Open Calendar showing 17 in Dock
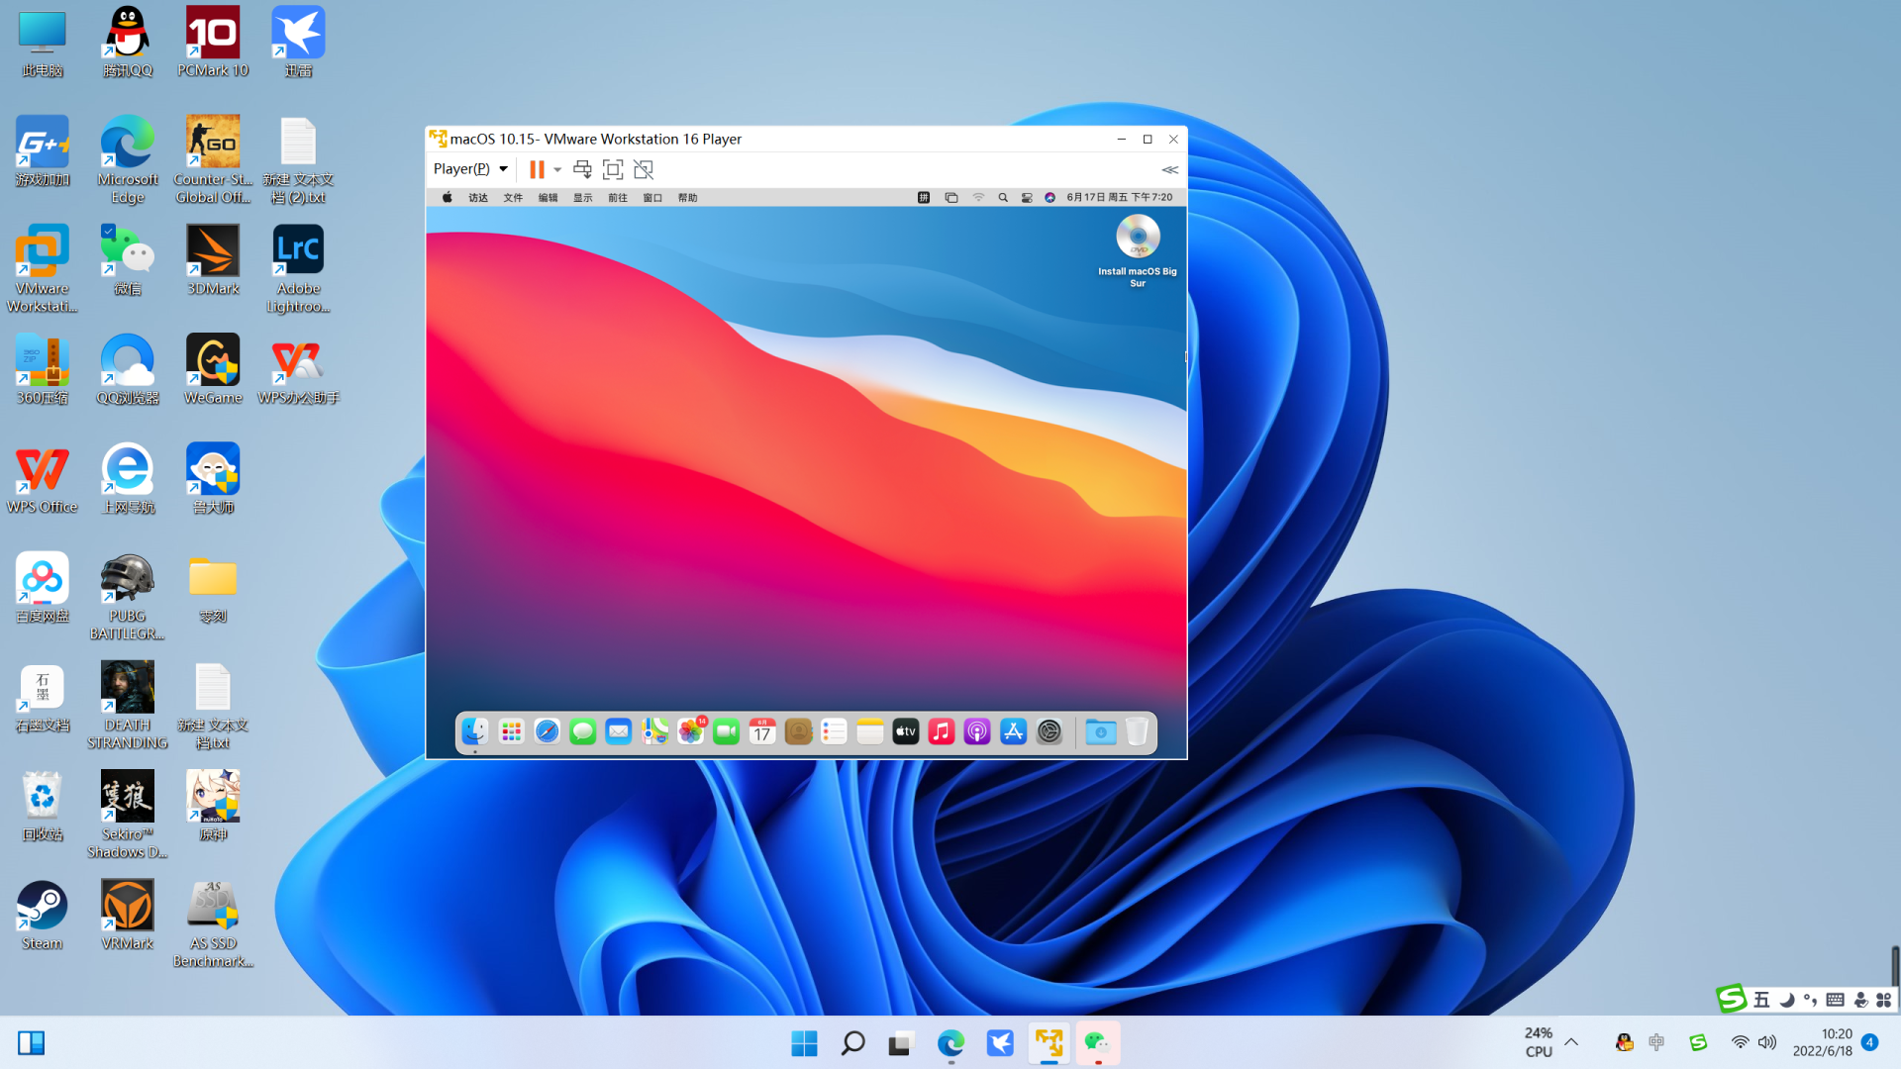The height and width of the screenshot is (1069, 1901). pyautogui.click(x=762, y=732)
